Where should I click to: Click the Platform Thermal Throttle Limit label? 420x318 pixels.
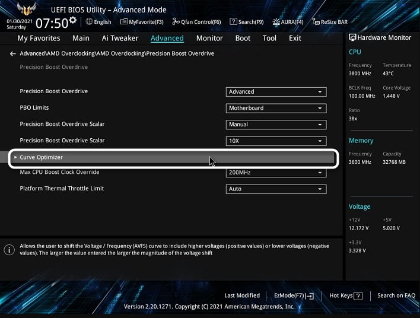(62, 188)
